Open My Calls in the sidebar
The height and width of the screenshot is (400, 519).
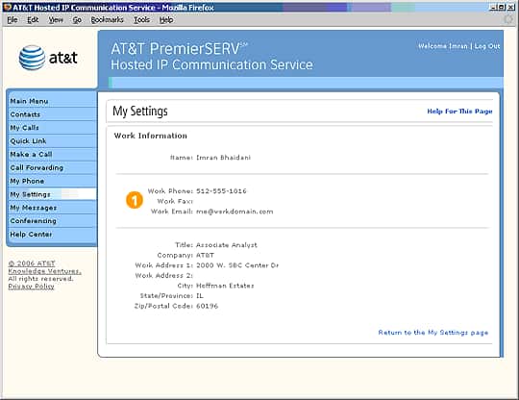(24, 128)
